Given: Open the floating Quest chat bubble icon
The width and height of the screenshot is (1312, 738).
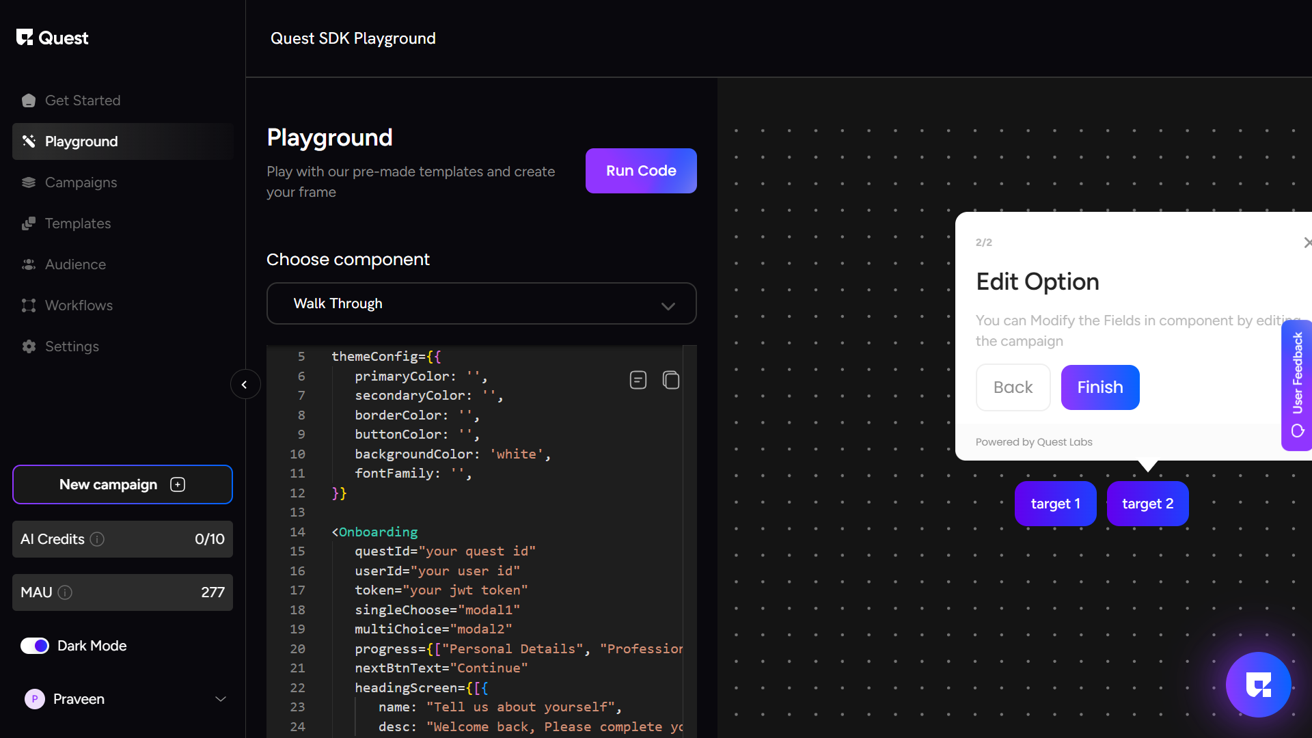Looking at the screenshot, I should pyautogui.click(x=1258, y=684).
